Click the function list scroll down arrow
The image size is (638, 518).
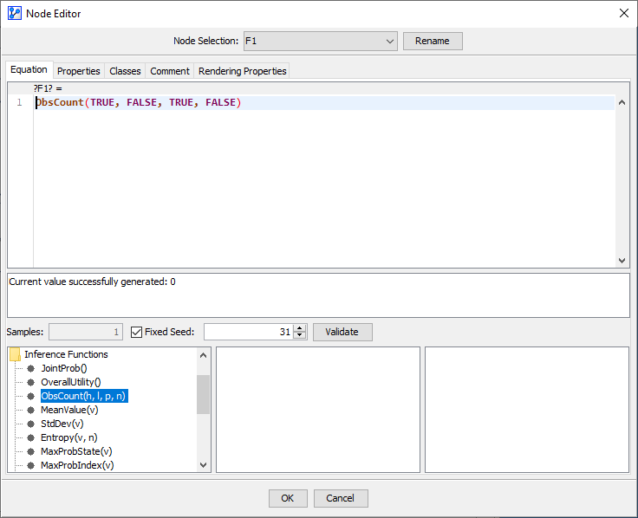click(x=203, y=465)
